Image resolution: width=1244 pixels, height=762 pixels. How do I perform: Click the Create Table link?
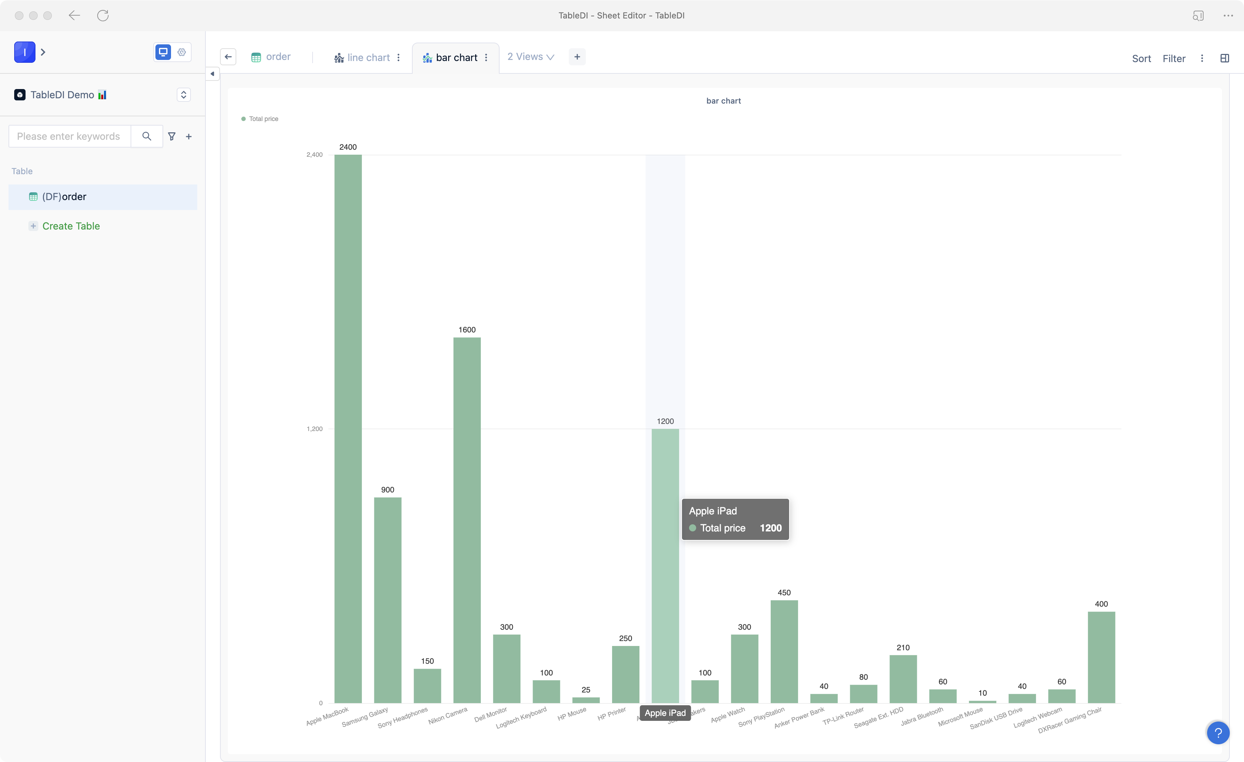pyautogui.click(x=71, y=226)
